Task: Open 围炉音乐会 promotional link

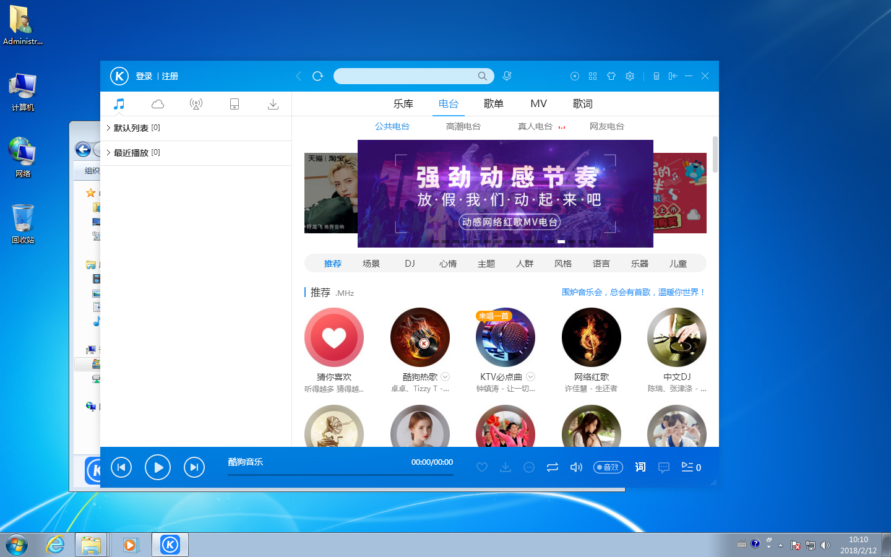Action: 634,292
